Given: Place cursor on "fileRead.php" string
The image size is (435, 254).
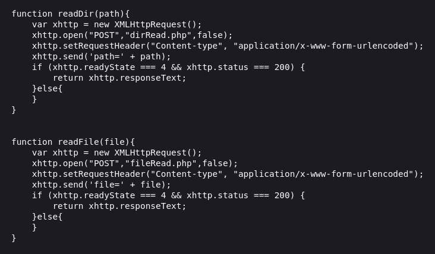Looking at the screenshot, I should 161,163.
